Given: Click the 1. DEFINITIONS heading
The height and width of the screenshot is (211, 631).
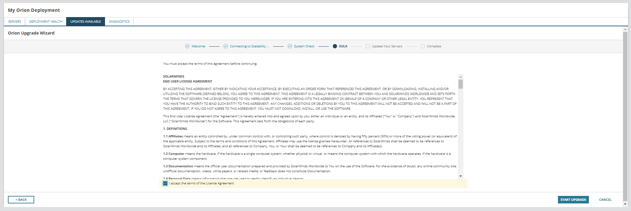Looking at the screenshot, I should [x=175, y=129].
